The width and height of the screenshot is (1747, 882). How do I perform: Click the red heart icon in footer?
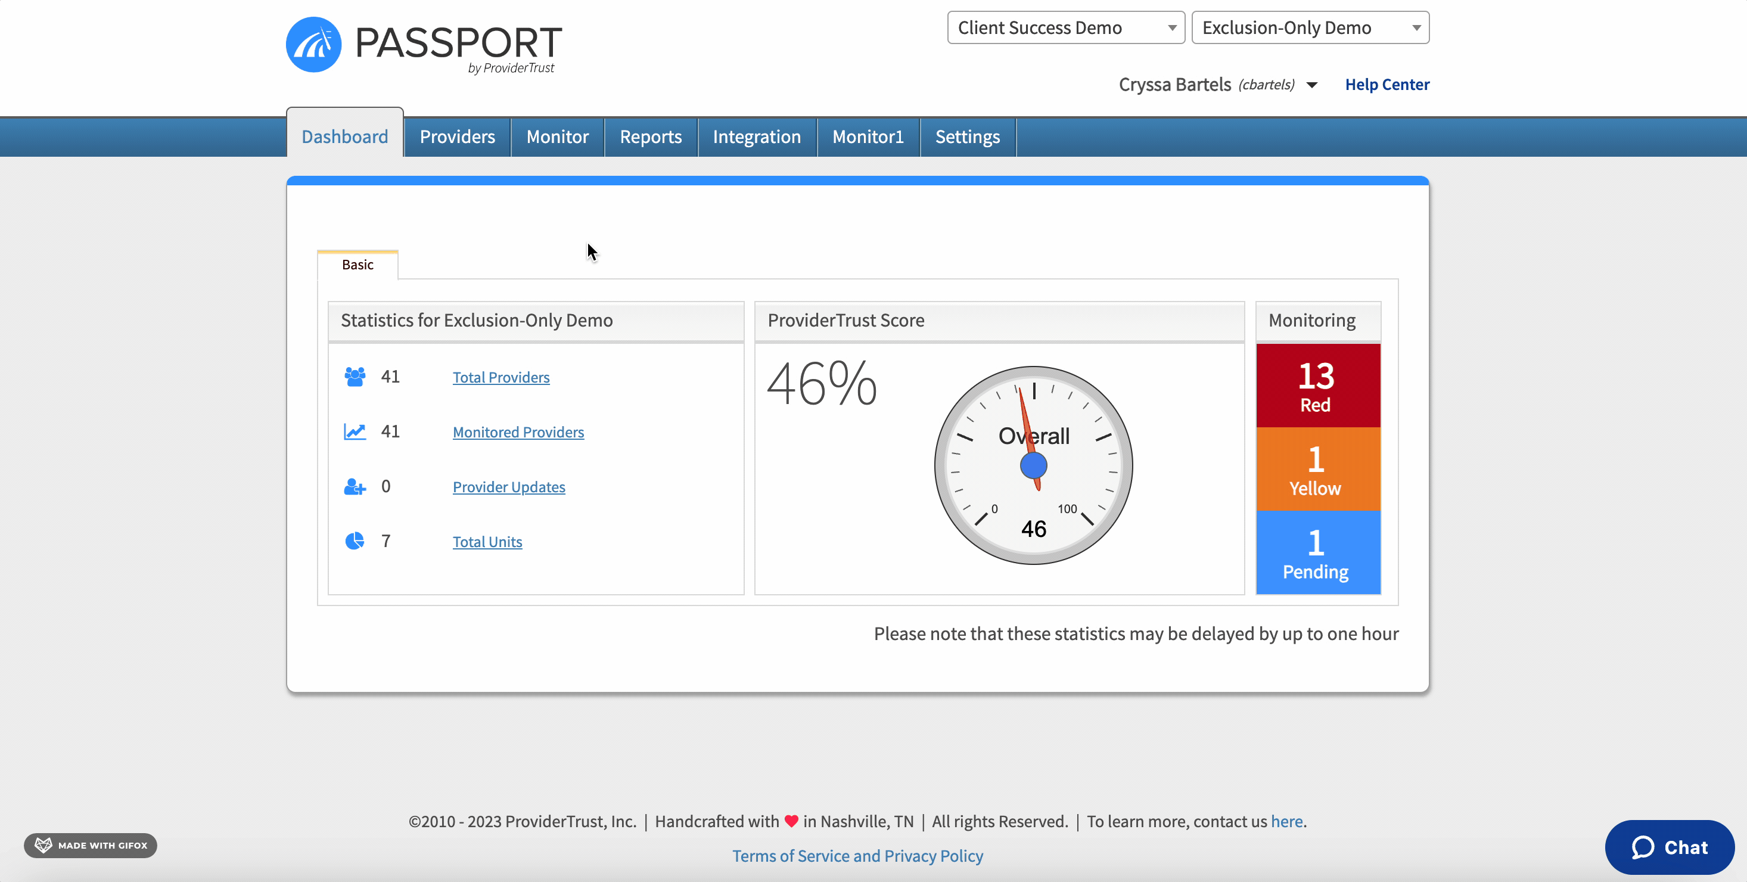click(x=791, y=821)
